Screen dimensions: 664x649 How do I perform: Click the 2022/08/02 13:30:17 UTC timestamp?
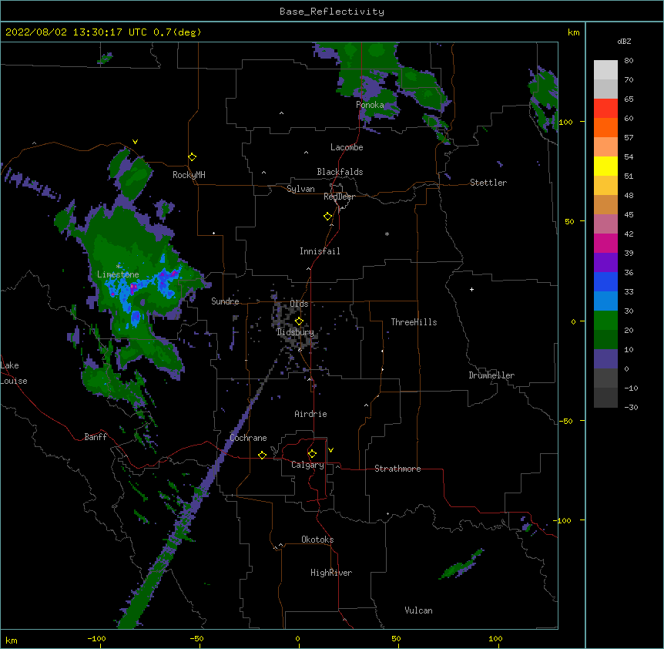(76, 32)
